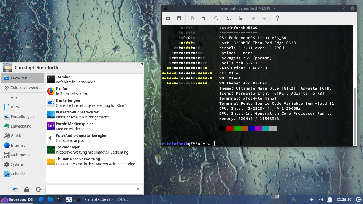
Task: Select the Favoriten category
Action: [23, 78]
